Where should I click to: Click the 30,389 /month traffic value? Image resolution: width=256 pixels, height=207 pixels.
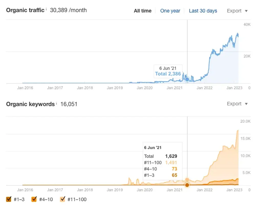pyautogui.click(x=68, y=10)
